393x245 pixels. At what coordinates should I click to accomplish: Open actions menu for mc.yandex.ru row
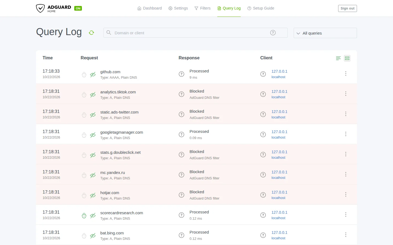point(346,174)
